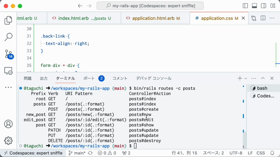Toggle the primary side bar layout button
The image size is (280, 157).
pos(245,6)
